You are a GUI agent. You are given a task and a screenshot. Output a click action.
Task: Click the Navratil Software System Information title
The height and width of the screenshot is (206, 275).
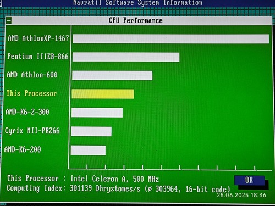137,3
